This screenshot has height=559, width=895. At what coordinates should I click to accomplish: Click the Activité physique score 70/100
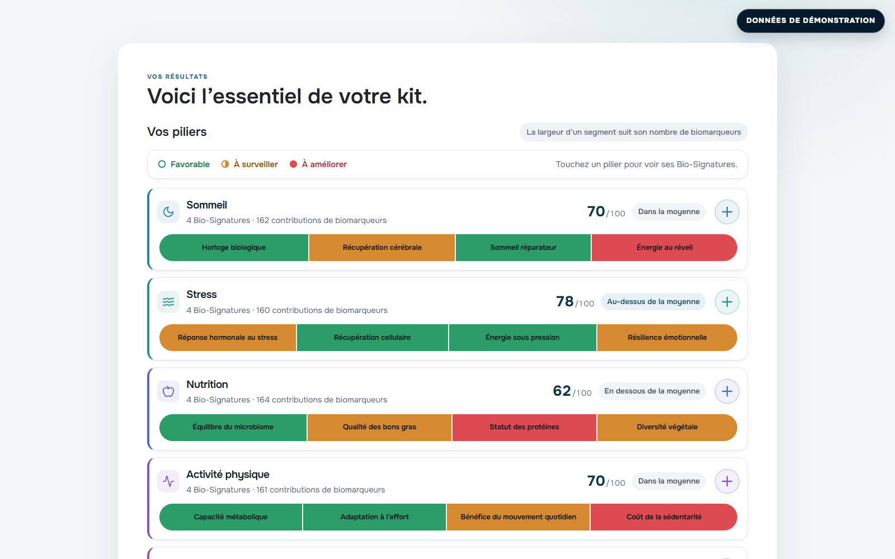pos(606,481)
